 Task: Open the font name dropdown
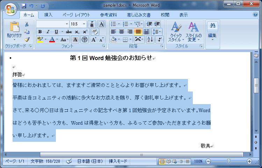click(x=67, y=24)
